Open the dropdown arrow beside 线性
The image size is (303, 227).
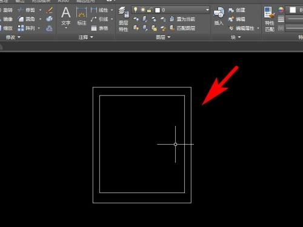[x=112, y=10]
